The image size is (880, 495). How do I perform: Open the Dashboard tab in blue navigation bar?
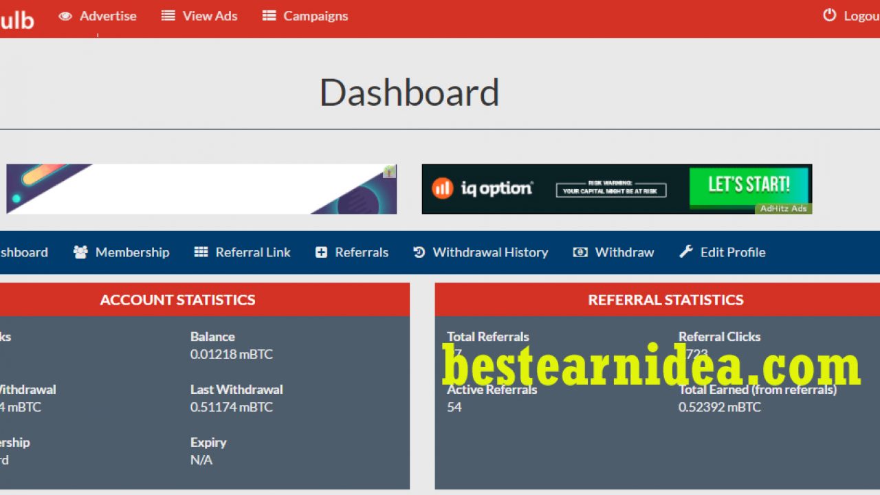pos(24,252)
